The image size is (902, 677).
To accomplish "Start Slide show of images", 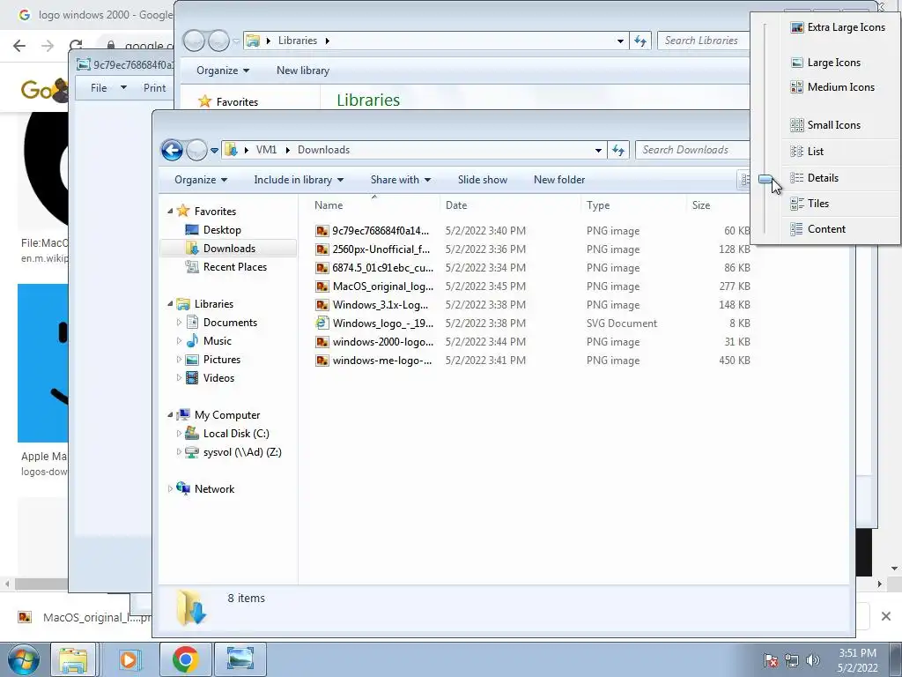I will (483, 180).
